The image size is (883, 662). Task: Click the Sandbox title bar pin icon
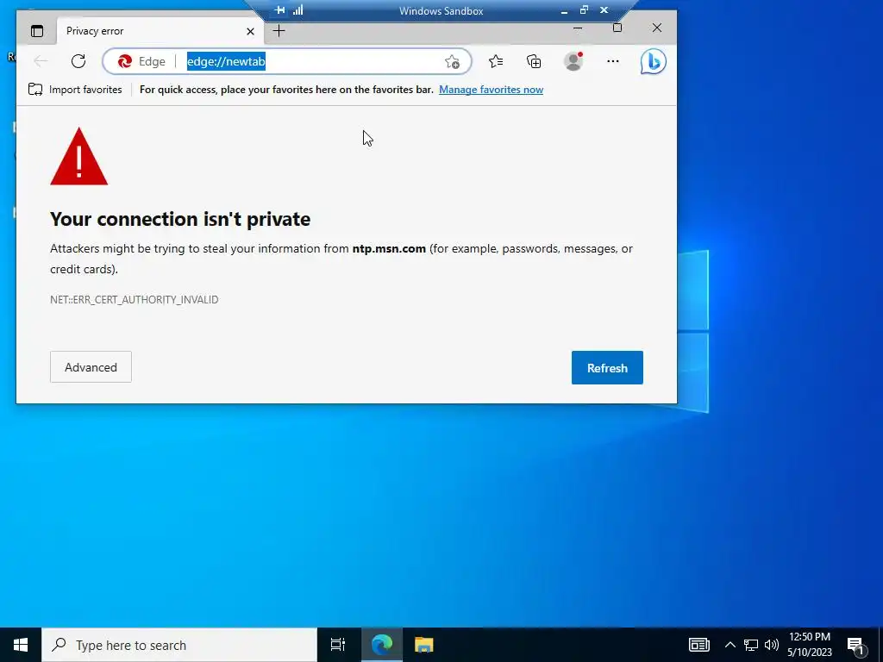(279, 10)
